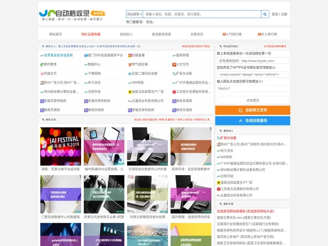
Task: Click the icon beside 人气排行榜
Action: point(224,34)
